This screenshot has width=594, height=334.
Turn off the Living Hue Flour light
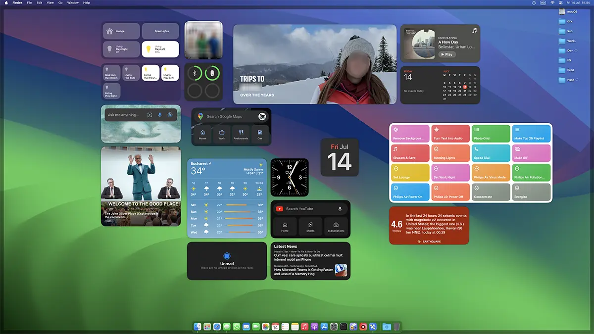point(150,73)
